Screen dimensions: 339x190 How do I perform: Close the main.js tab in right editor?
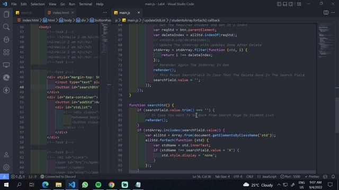[x=139, y=13]
